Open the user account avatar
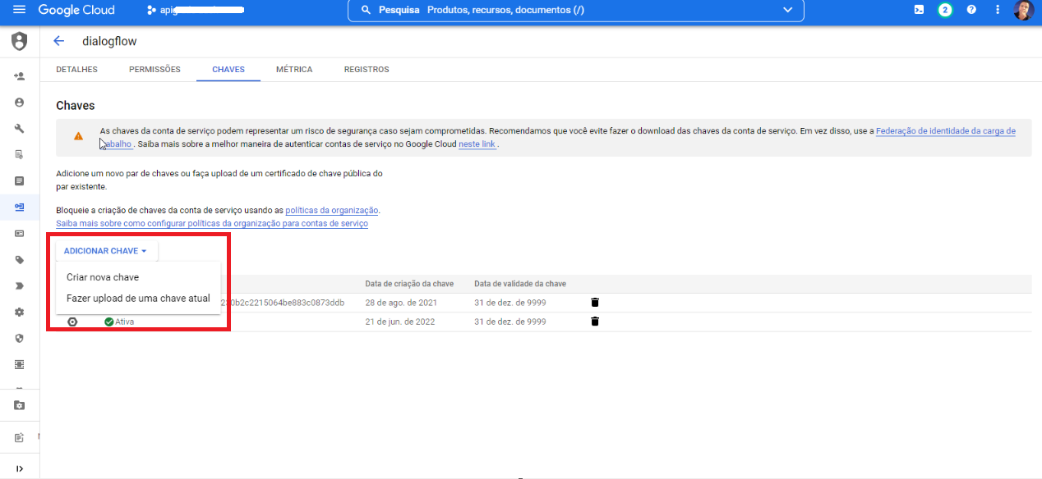Screen dimensions: 1042x479 [1023, 10]
